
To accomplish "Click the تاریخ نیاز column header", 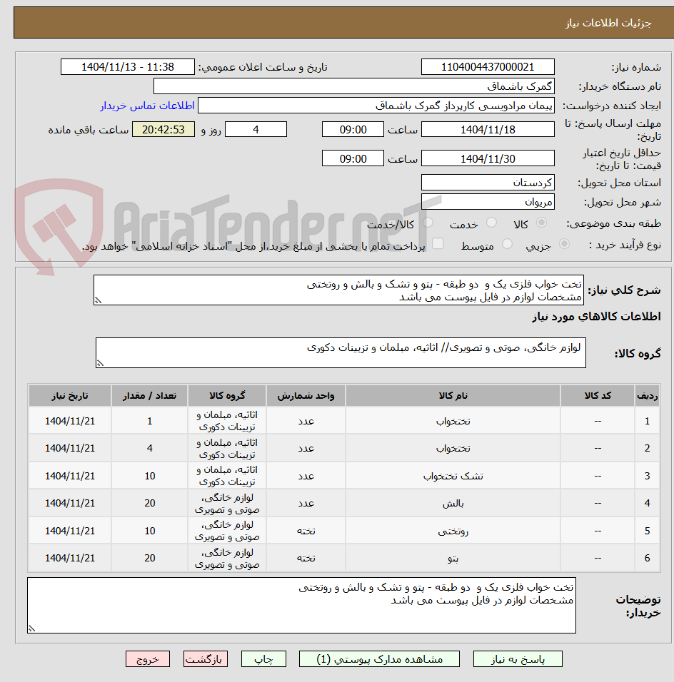I will [x=70, y=396].
